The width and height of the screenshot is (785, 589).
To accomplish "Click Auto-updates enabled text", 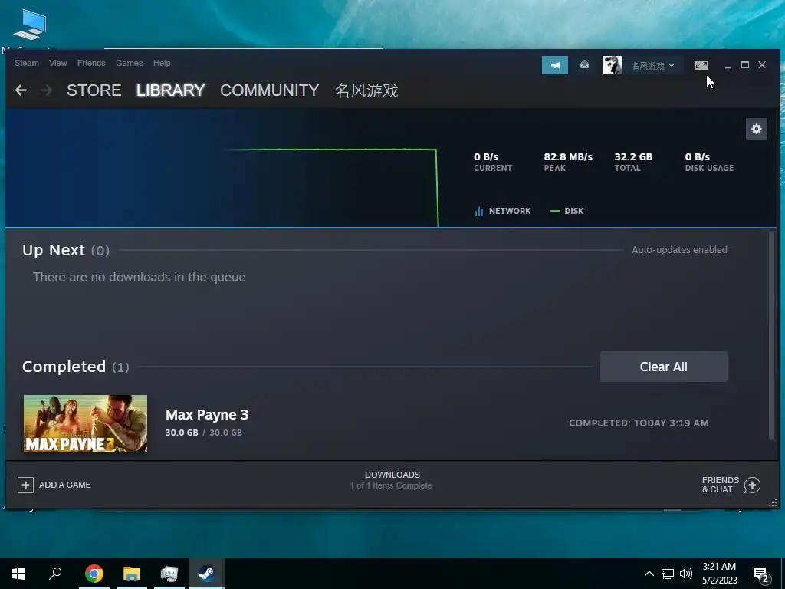I will [x=679, y=249].
